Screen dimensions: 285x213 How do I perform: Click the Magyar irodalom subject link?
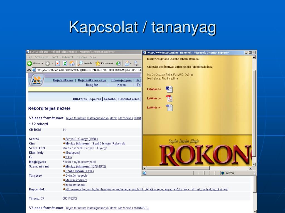76,180
